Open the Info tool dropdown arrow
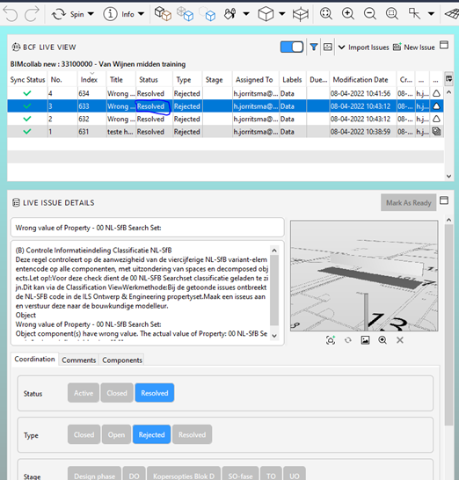459x480 pixels. pos(141,14)
